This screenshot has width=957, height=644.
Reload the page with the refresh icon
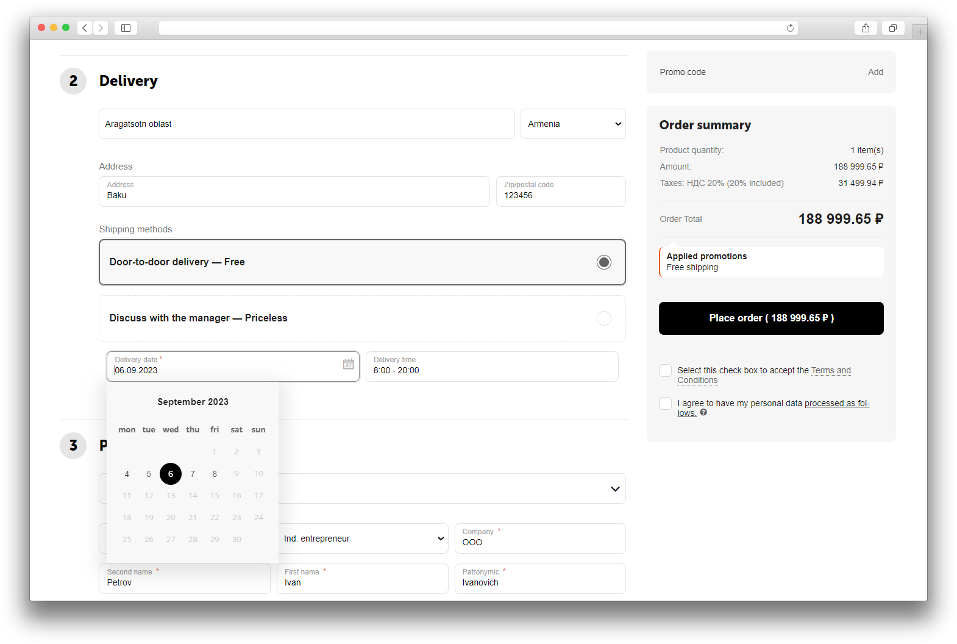tap(790, 28)
